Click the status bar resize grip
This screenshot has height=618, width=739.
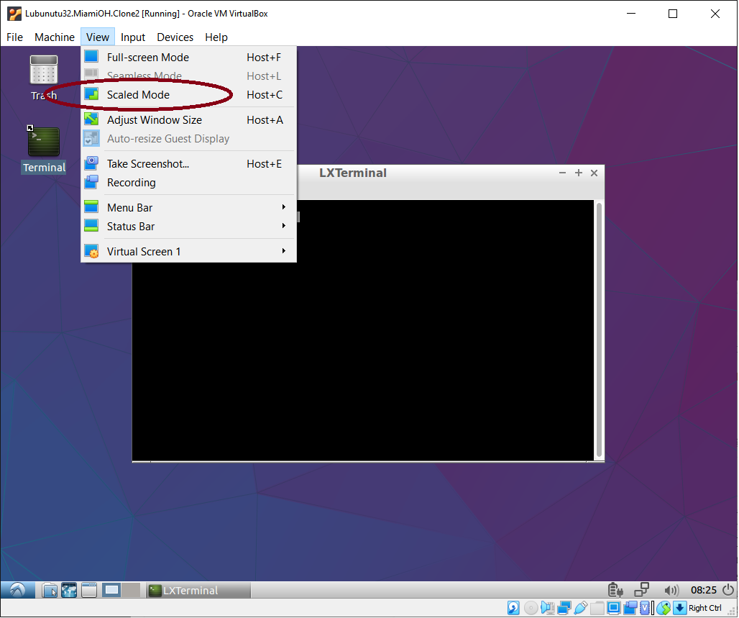click(x=732, y=612)
